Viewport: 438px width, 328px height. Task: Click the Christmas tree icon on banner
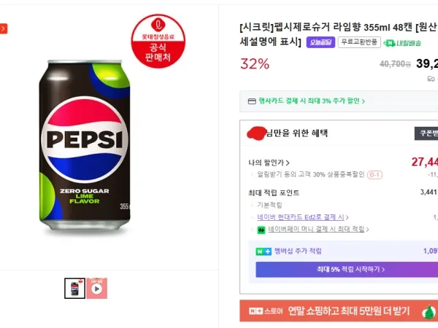430,311
